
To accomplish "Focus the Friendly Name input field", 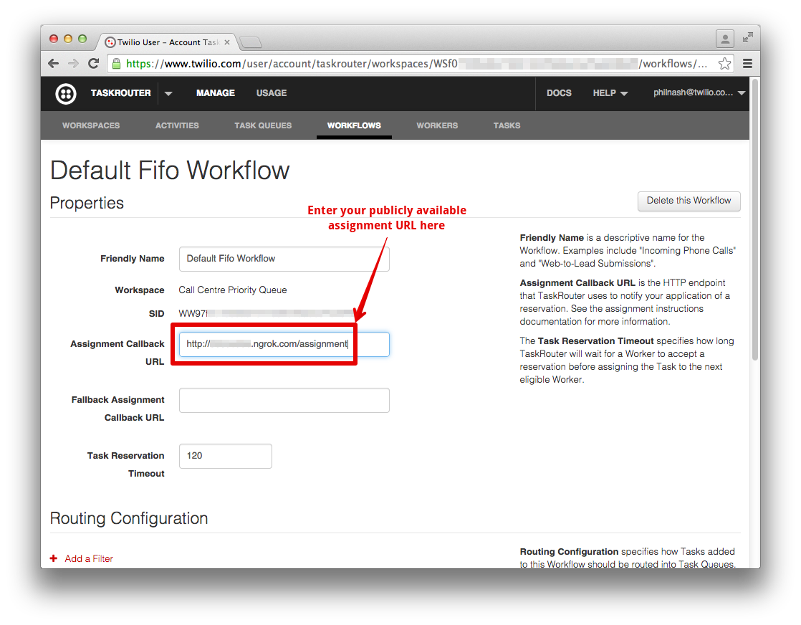I will click(x=284, y=259).
